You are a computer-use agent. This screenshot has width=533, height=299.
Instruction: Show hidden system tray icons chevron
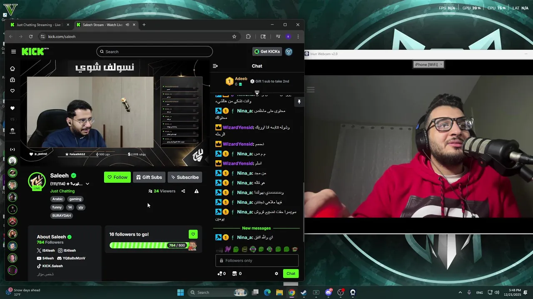(460, 292)
